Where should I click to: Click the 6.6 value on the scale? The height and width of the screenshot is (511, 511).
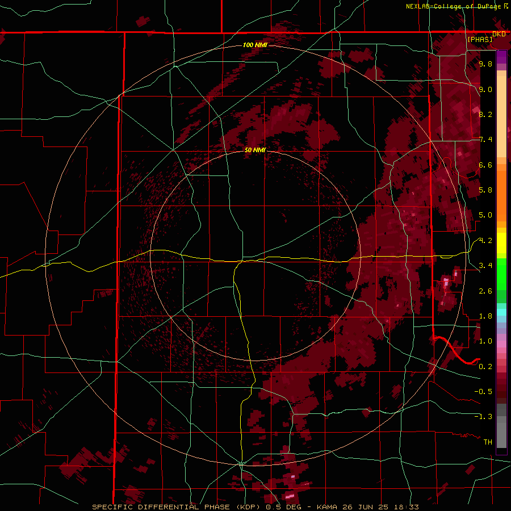pyautogui.click(x=485, y=165)
